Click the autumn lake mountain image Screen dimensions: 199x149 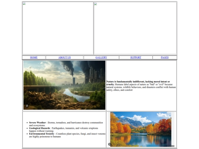pos(141,129)
